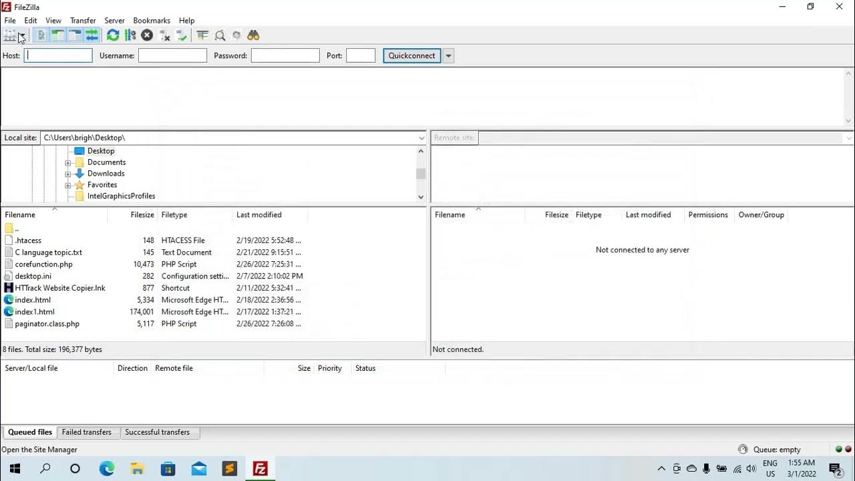
Task: Select index.html Edge file icon
Action: tap(9, 300)
